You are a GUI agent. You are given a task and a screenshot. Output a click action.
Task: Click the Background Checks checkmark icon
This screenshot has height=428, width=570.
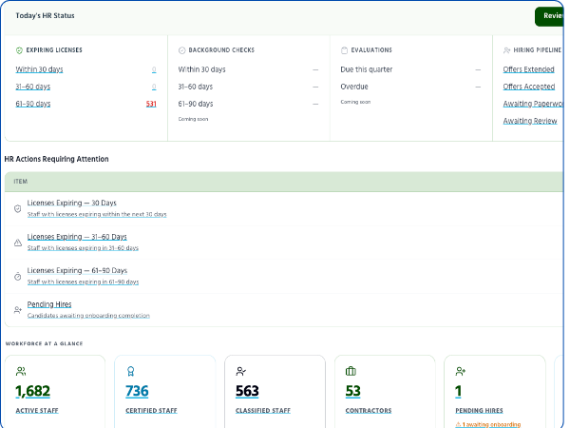pyautogui.click(x=181, y=50)
